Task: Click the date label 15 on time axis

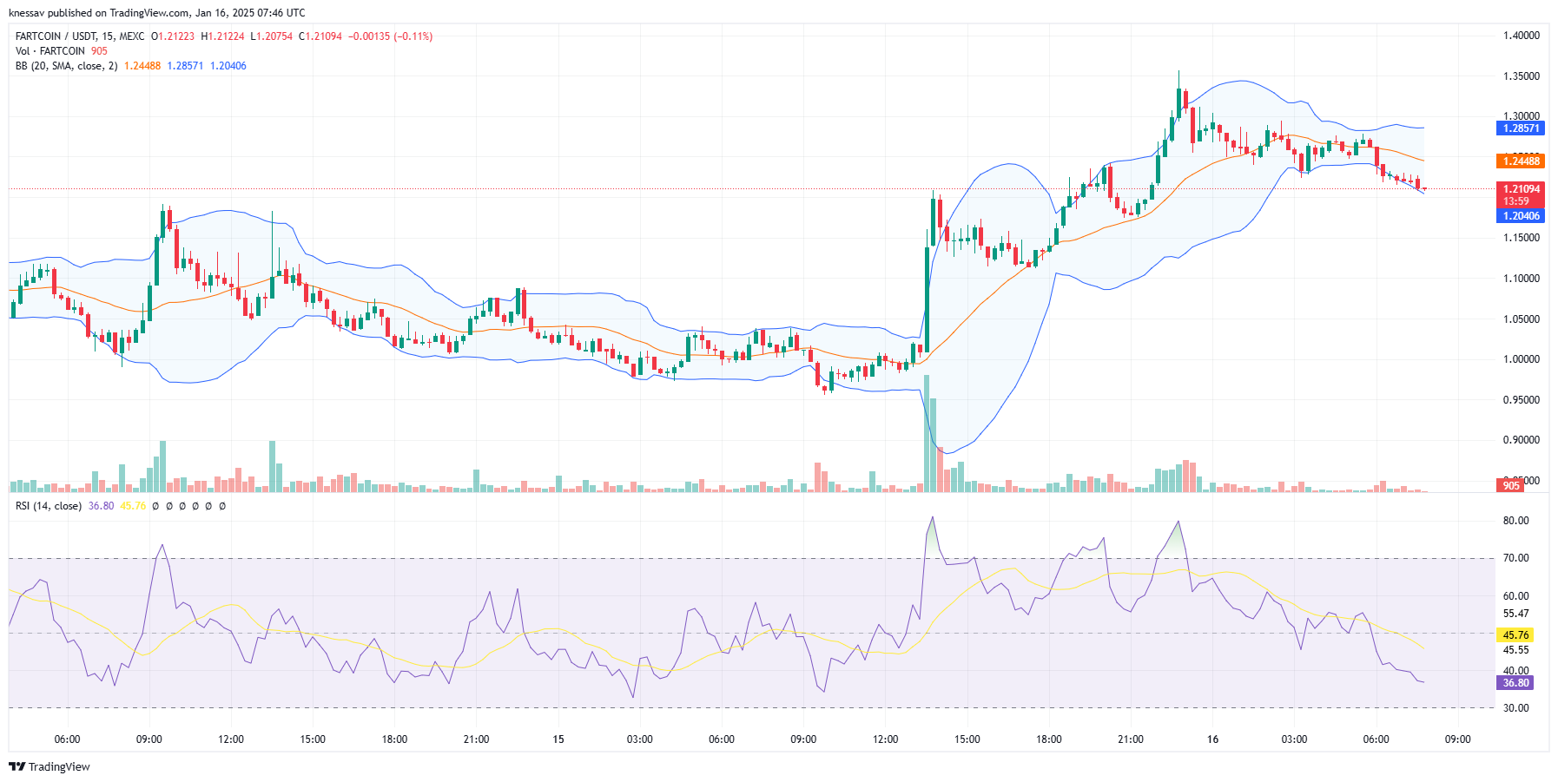Action: (558, 739)
